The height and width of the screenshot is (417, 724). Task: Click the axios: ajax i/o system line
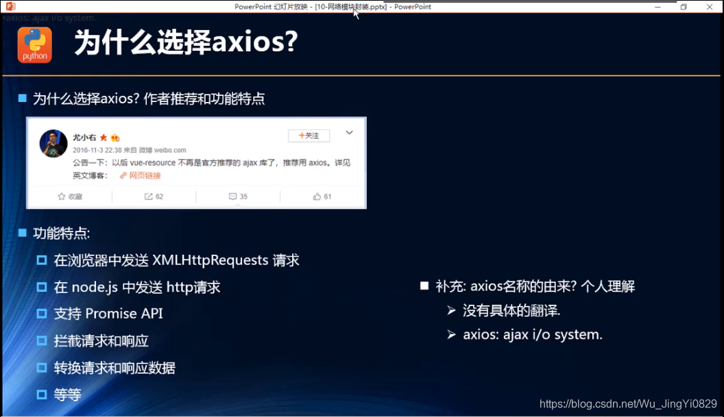(x=533, y=334)
